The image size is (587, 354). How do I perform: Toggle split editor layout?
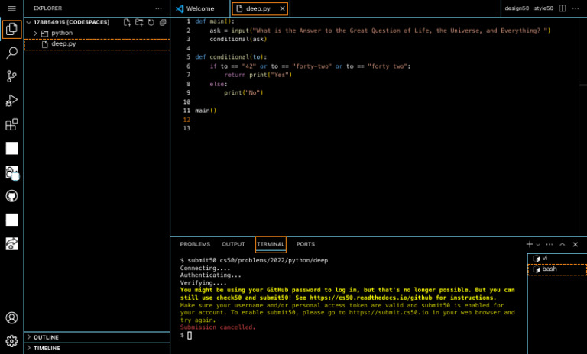coord(563,8)
